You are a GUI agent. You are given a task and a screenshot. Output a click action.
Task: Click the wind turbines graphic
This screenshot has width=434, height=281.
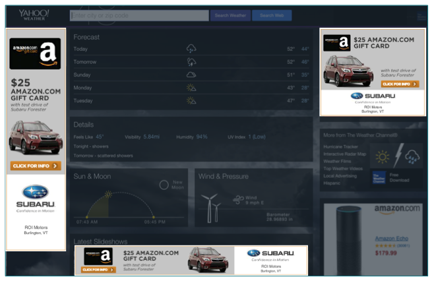pos(211,208)
